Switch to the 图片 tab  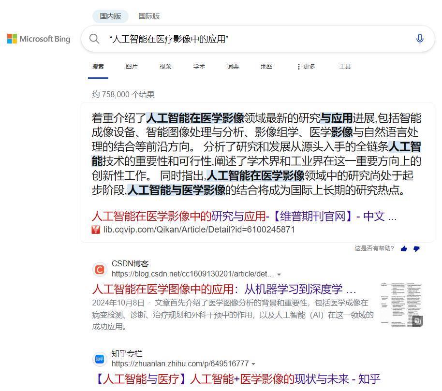coord(132,66)
